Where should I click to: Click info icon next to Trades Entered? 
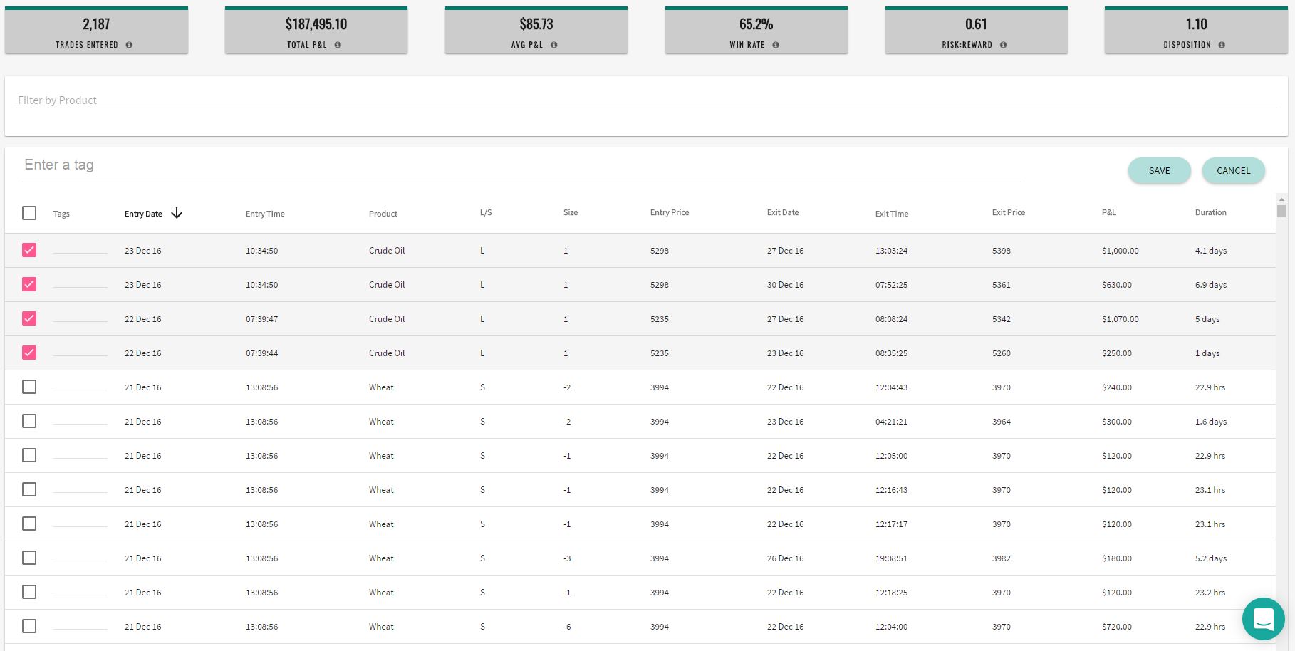click(x=129, y=45)
